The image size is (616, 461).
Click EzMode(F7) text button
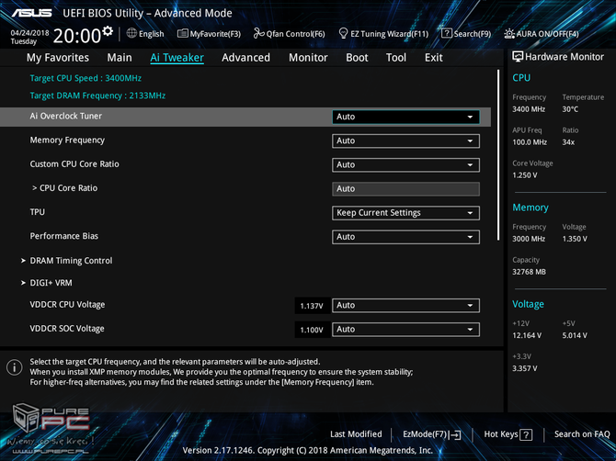[425, 434]
